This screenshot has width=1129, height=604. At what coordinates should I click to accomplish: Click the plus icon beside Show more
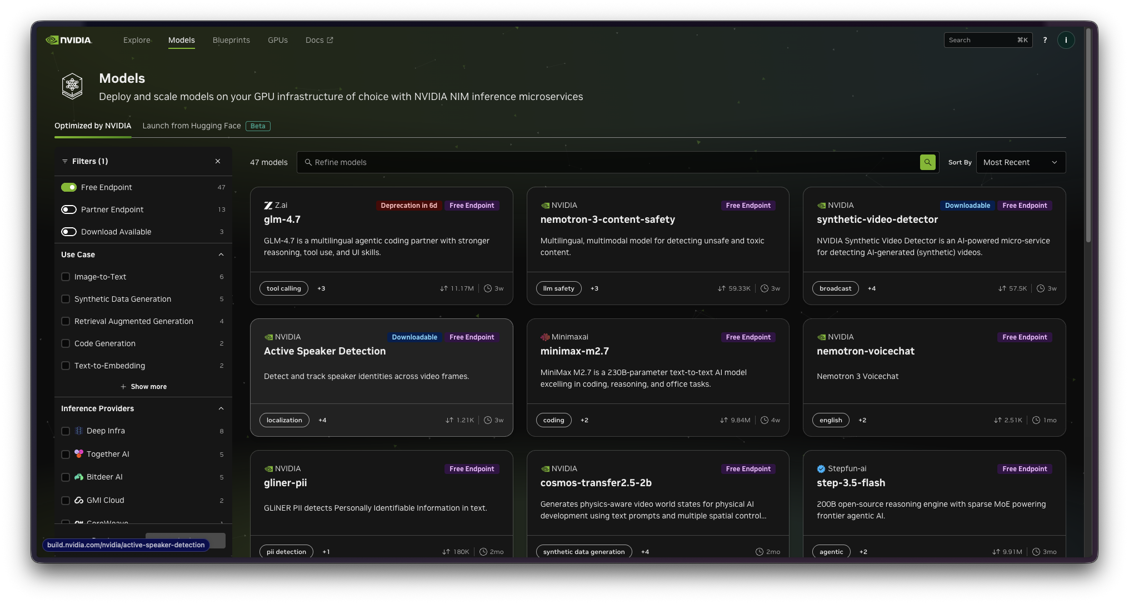click(123, 387)
